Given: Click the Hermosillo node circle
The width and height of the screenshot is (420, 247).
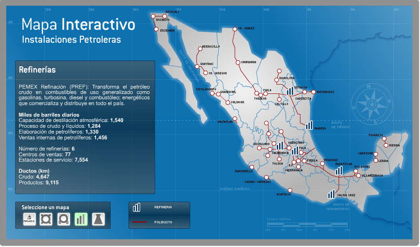Looking at the screenshot, I should (x=200, y=49).
